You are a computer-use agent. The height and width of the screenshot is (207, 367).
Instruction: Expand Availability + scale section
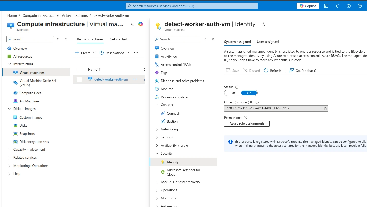click(174, 145)
